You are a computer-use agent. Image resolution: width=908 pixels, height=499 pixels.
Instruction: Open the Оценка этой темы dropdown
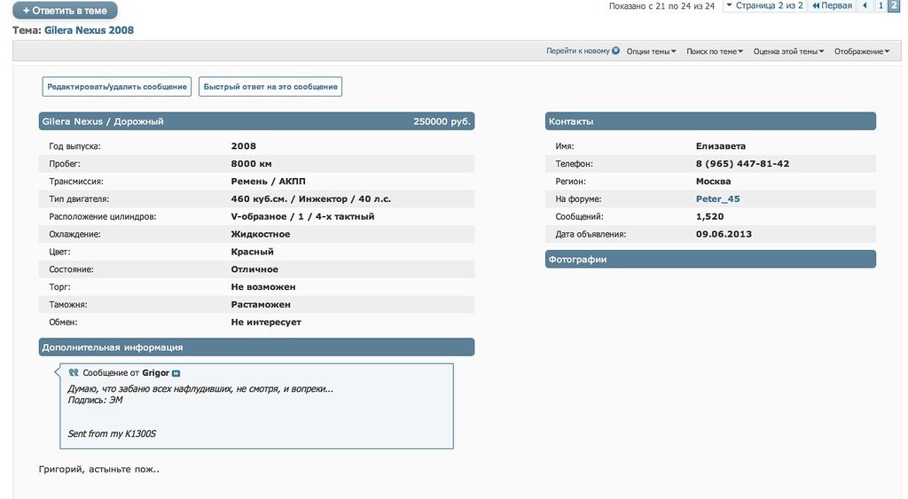(x=788, y=51)
